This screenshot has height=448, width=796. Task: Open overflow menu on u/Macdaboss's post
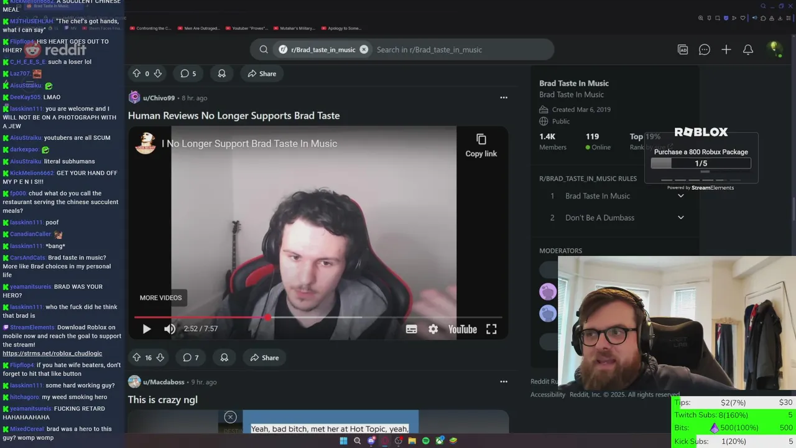[x=504, y=382]
